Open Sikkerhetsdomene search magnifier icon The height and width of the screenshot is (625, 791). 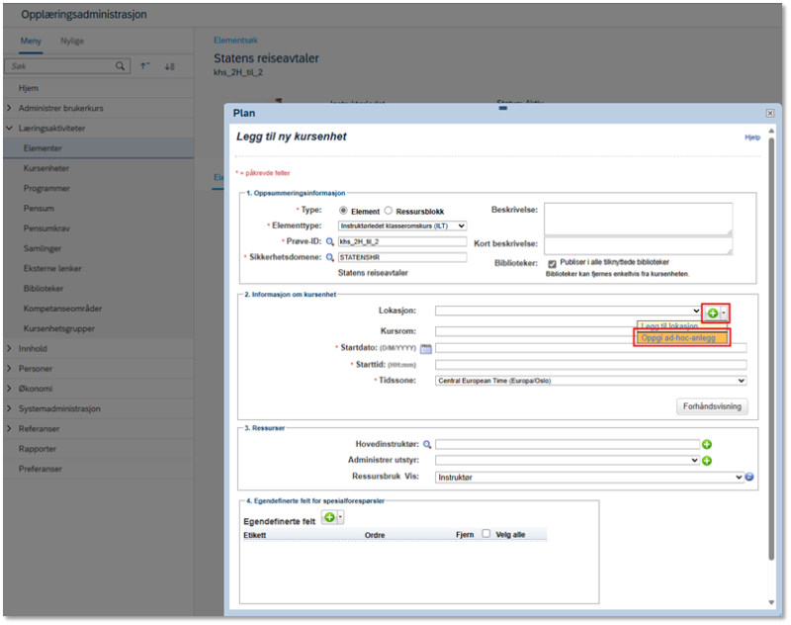tap(330, 257)
